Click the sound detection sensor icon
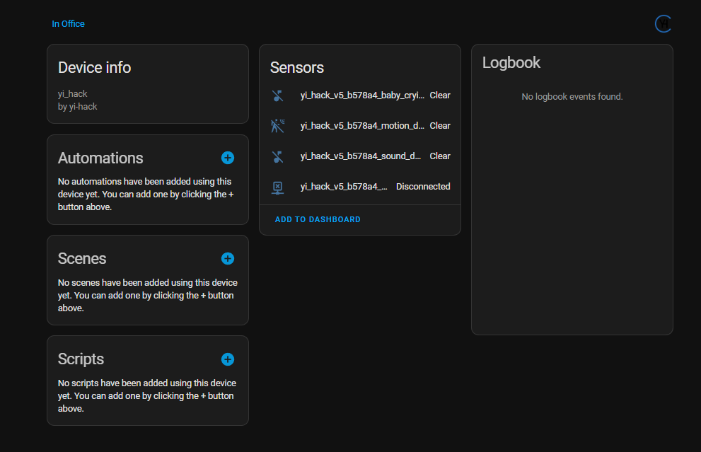This screenshot has height=452, width=701. pyautogui.click(x=277, y=156)
